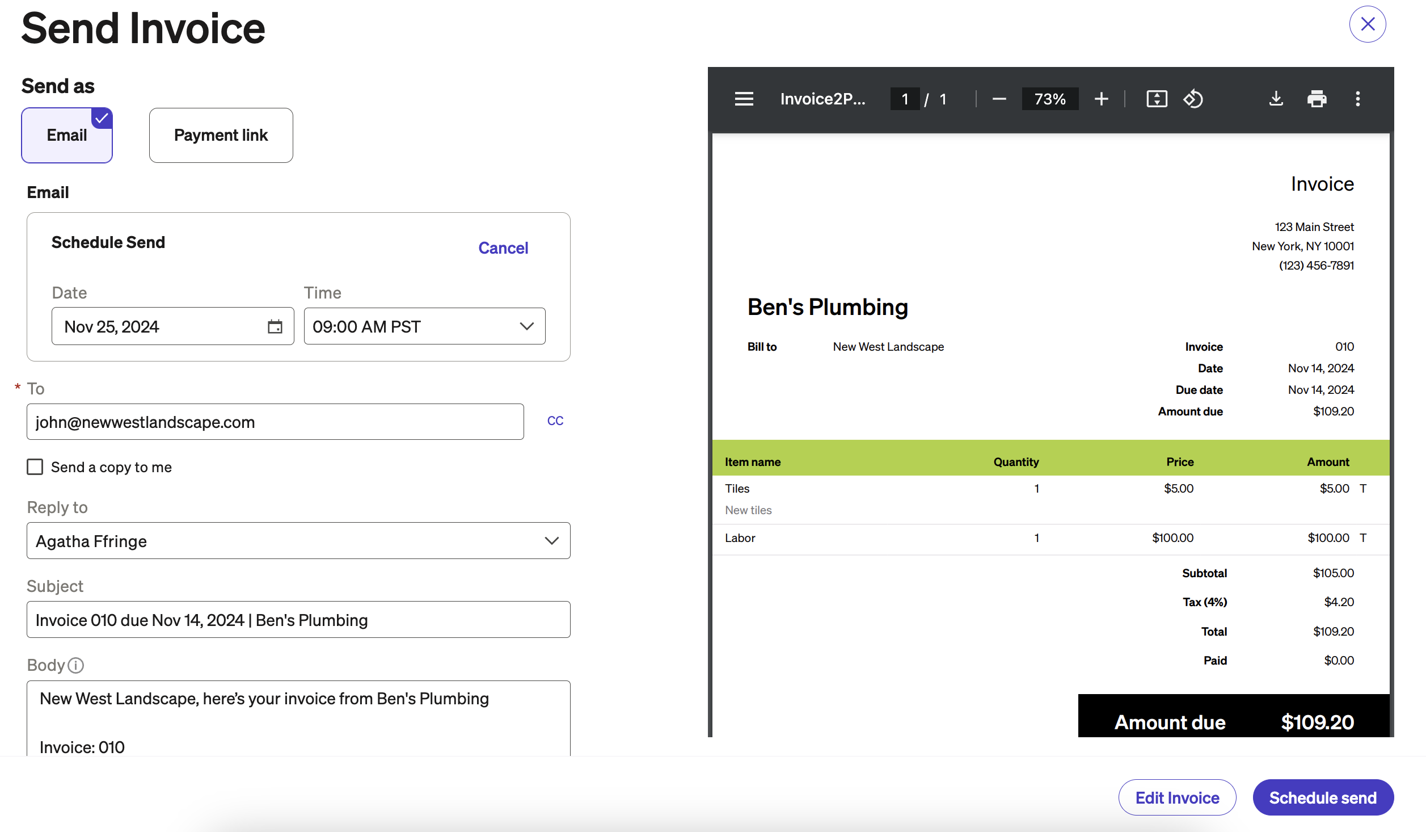1426x832 pixels.
Task: Click the To email address field
Action: [275, 422]
